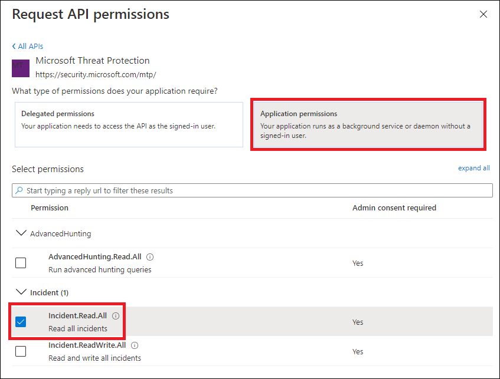This screenshot has height=379, width=500.
Task: Click the purple MT Microsoft Threat Protection logo
Action: click(x=21, y=68)
